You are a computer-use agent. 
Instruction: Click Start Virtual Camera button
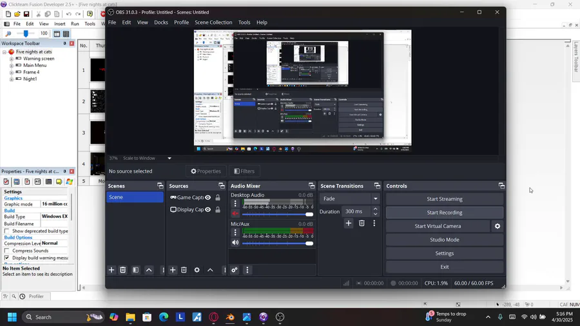pyautogui.click(x=438, y=226)
